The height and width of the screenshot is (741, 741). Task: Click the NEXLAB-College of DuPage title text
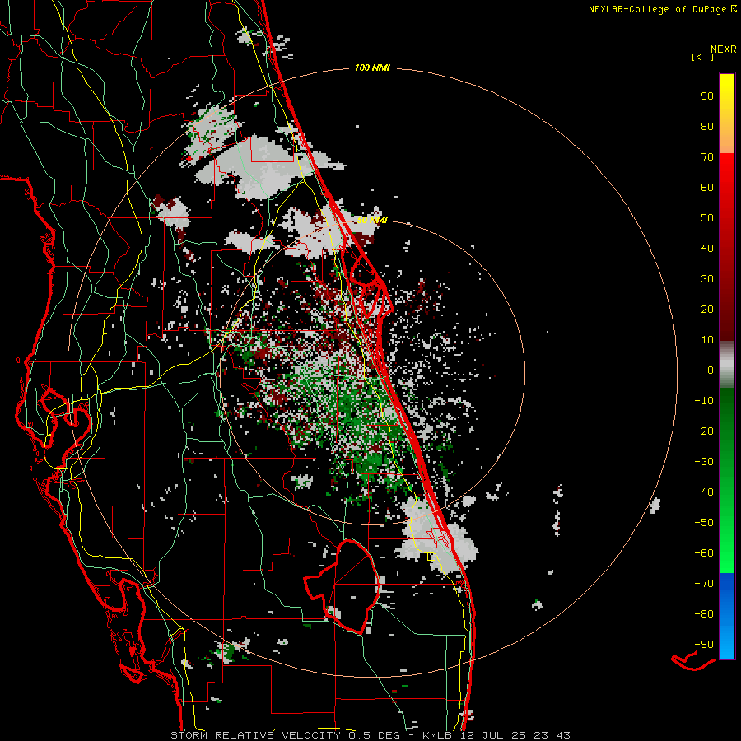coord(658,9)
